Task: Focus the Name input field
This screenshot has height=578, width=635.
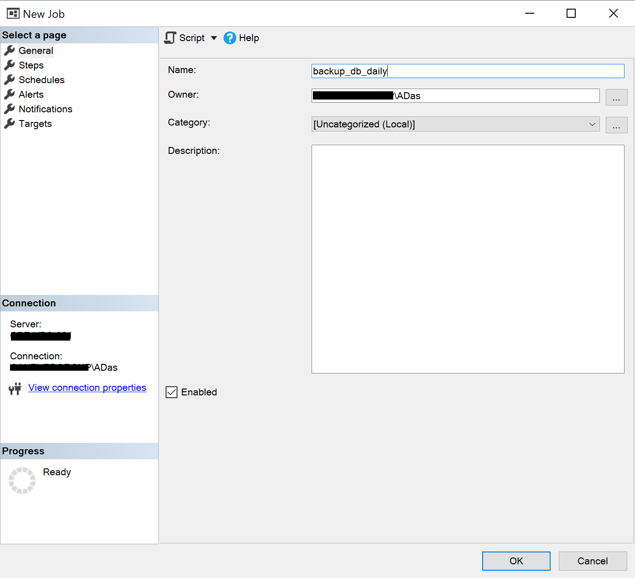Action: pyautogui.click(x=468, y=71)
